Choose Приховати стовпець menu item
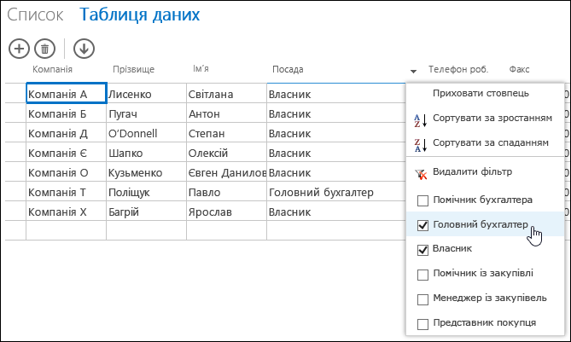Image resolution: width=571 pixels, height=342 pixels. 481,94
